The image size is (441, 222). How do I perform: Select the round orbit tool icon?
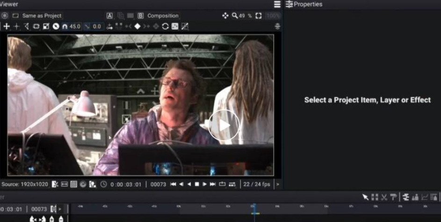point(56,27)
